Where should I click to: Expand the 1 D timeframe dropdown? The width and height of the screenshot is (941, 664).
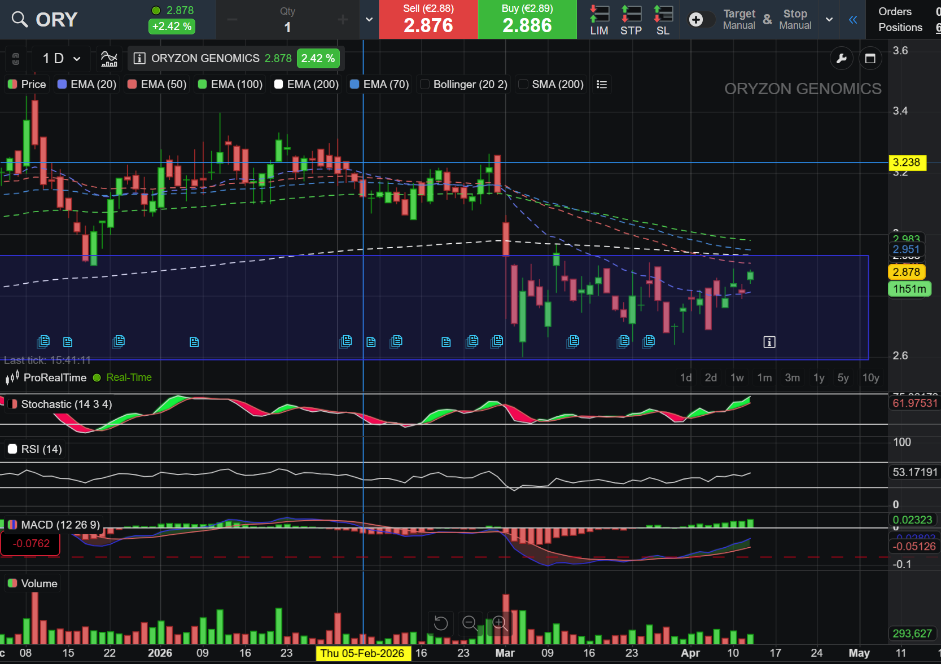tap(62, 58)
